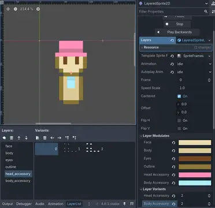Click the search magnifier icon

(206, 12)
